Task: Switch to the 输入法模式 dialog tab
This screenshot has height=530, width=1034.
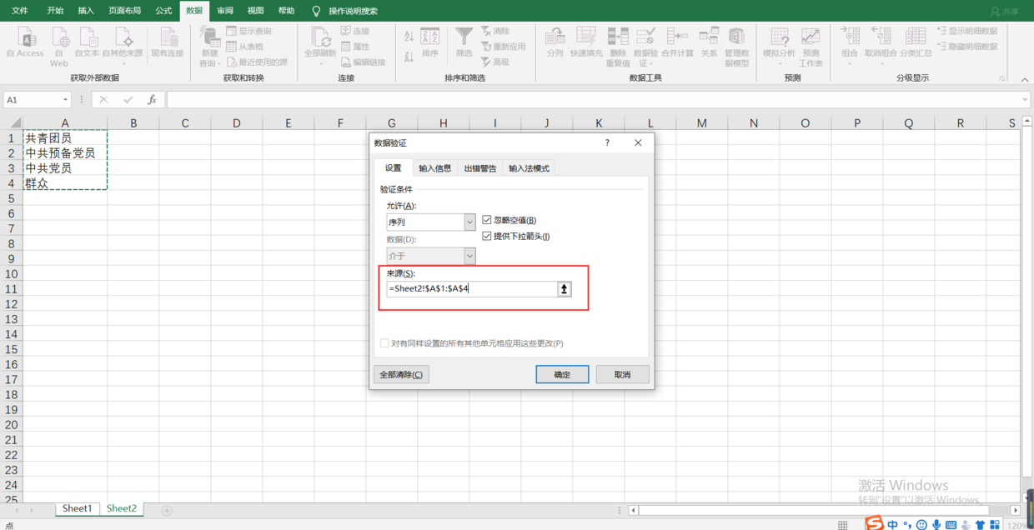Action: (x=530, y=167)
